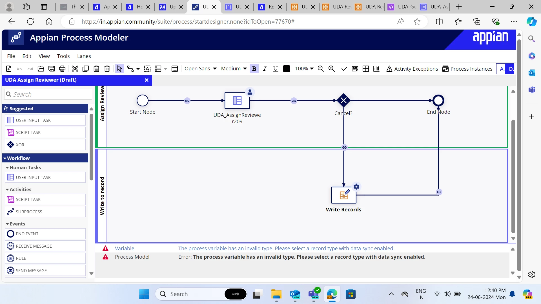Open File Explorer from the taskbar
Screen dimensions: 541x304
click(276, 294)
